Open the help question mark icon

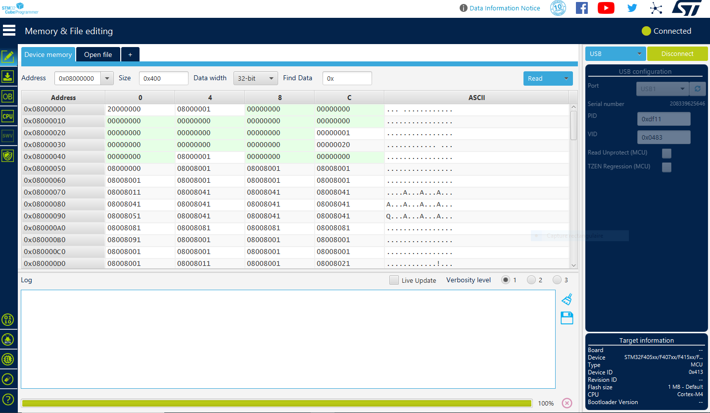pos(8,399)
